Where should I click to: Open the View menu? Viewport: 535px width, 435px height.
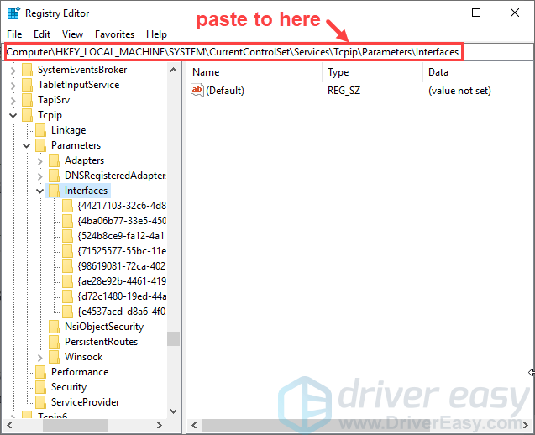[x=72, y=34]
